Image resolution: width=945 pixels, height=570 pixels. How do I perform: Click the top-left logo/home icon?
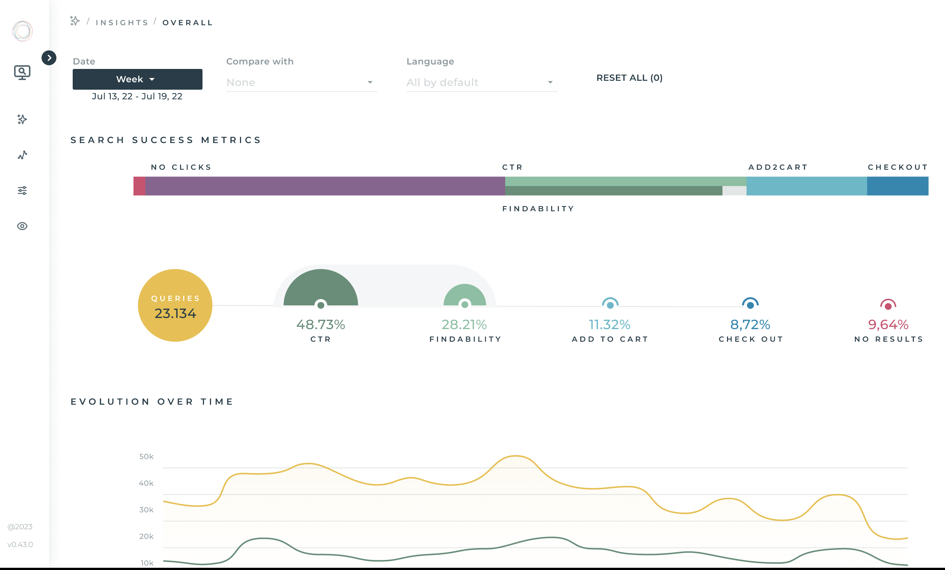point(22,31)
